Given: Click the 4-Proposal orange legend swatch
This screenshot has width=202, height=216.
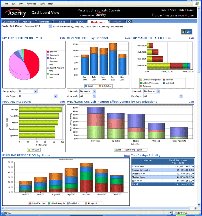Looking at the screenshot, I should pyautogui.click(x=86, y=203).
